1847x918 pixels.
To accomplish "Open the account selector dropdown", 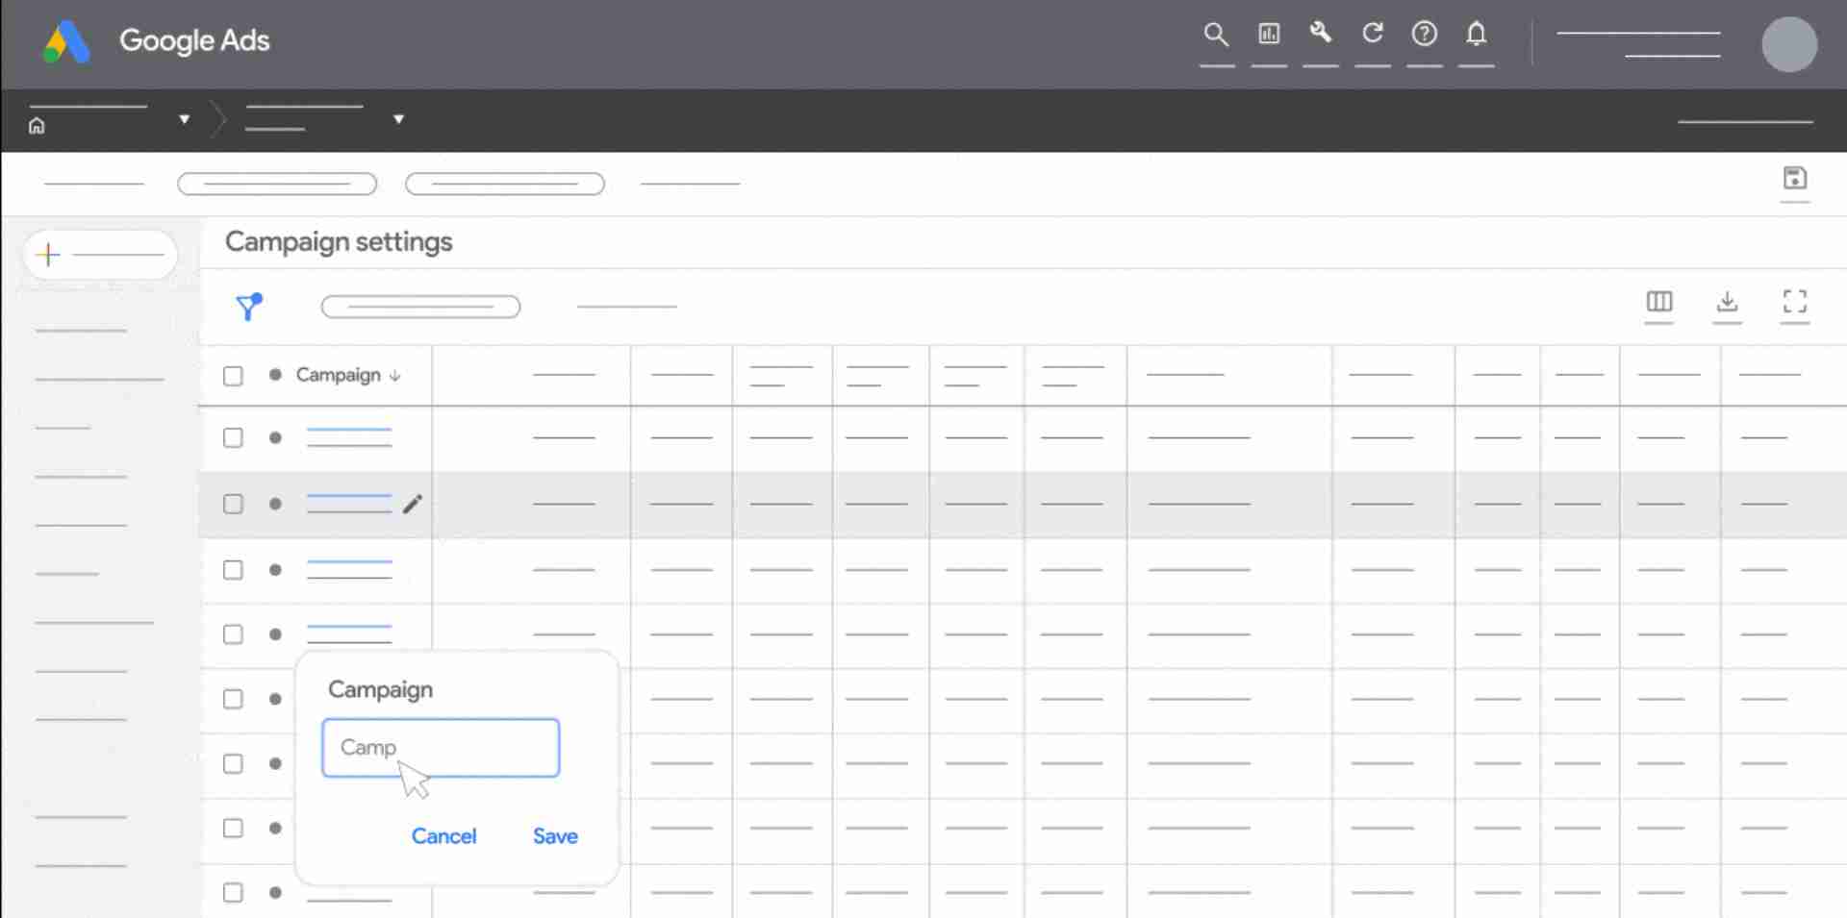I will 184,119.
